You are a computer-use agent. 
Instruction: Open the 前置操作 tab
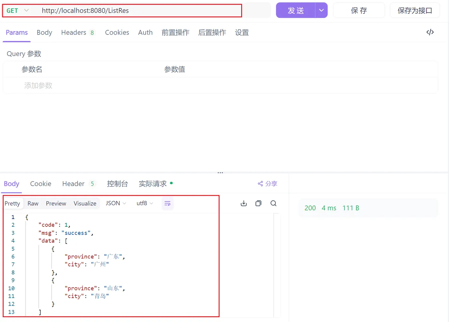pos(175,33)
